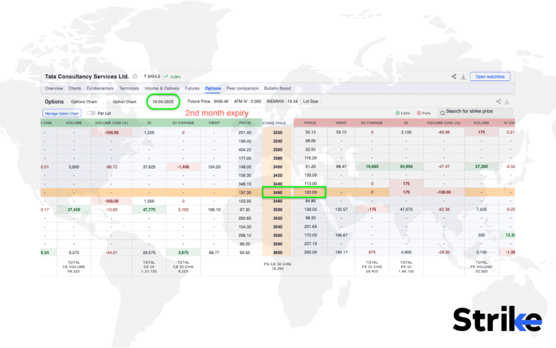Click strike price 3400
This screenshot has height=348, width=556.
(277, 167)
